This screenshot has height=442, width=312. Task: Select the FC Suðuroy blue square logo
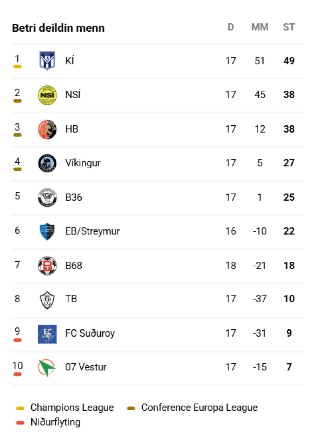(47, 334)
